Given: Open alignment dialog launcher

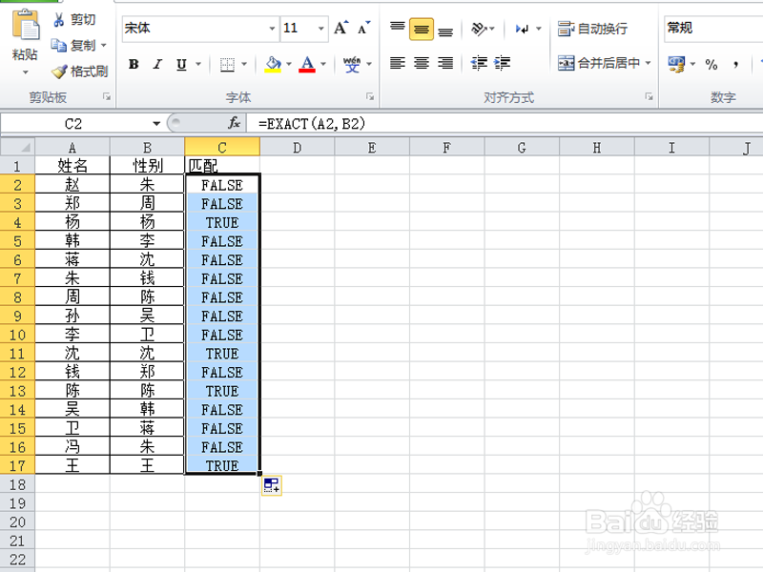Looking at the screenshot, I should click(x=649, y=97).
